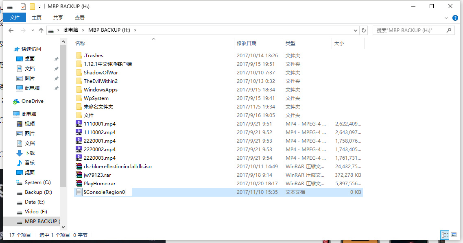This screenshot has height=243, width=463.
Task: Select 1110002.mp4 video file
Action: (x=100, y=132)
